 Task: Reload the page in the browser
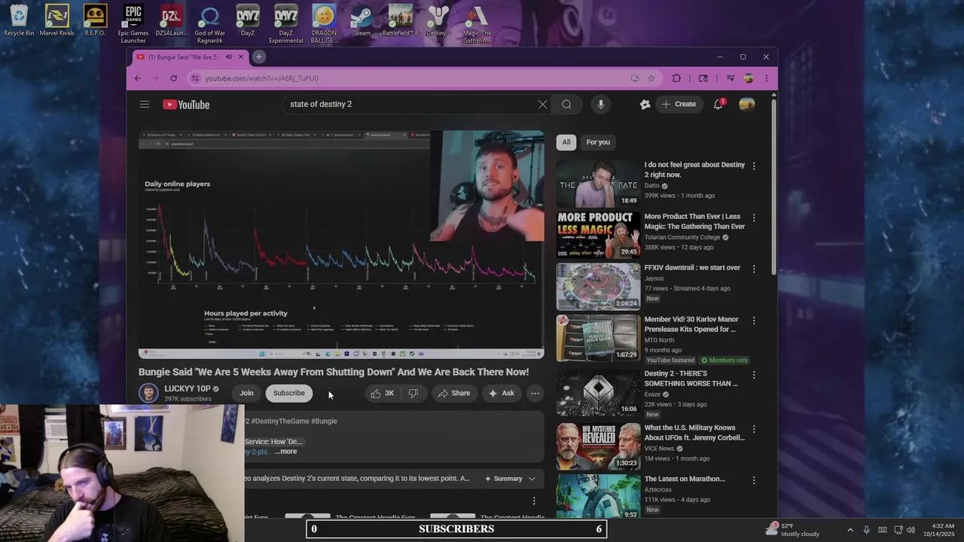pyautogui.click(x=174, y=78)
